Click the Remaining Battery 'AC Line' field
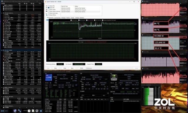The image size is (188, 113). tap(60, 64)
